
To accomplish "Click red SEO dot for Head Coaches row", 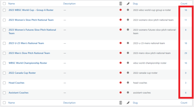I will point(121,83).
